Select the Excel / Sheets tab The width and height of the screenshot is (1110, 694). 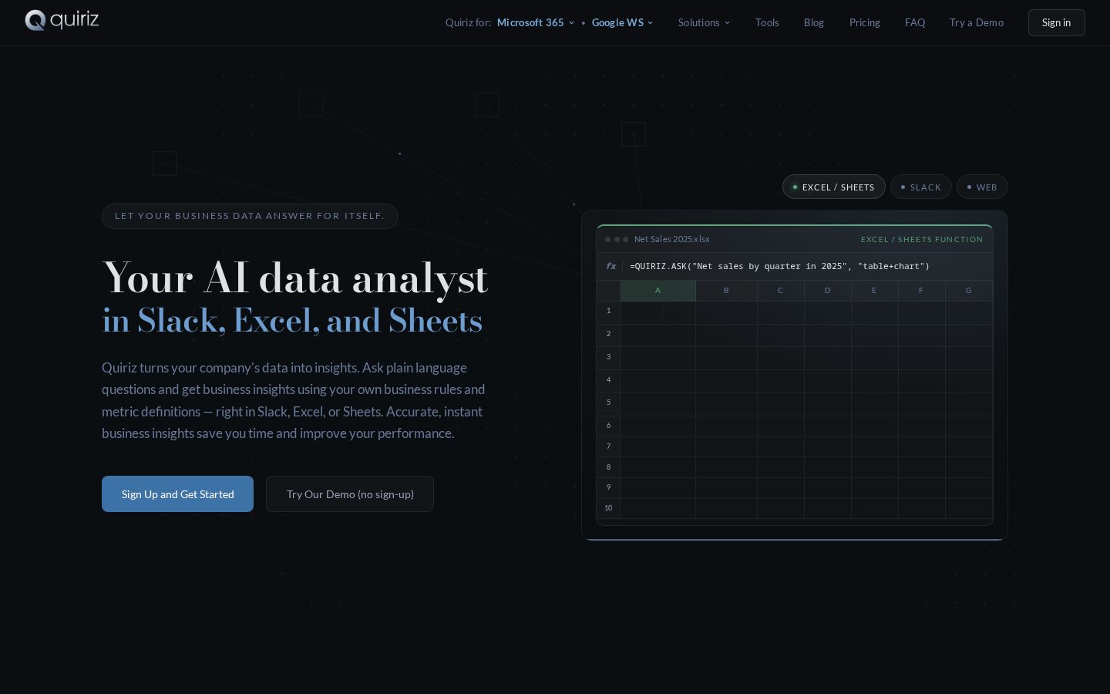click(x=833, y=187)
